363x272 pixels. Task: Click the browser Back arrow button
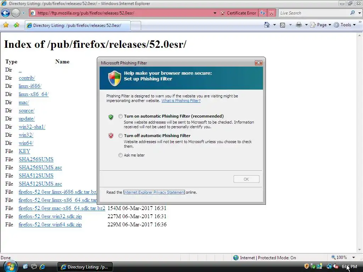[5, 13]
